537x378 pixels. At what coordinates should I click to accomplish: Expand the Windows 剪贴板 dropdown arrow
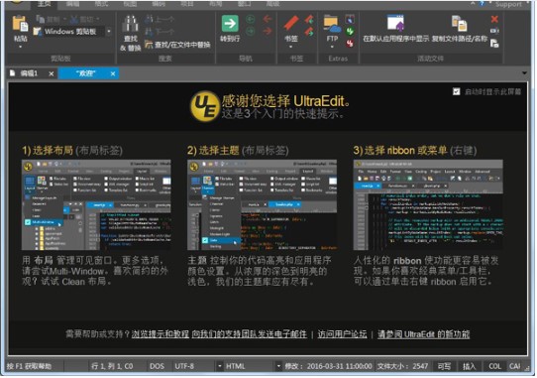point(109,31)
